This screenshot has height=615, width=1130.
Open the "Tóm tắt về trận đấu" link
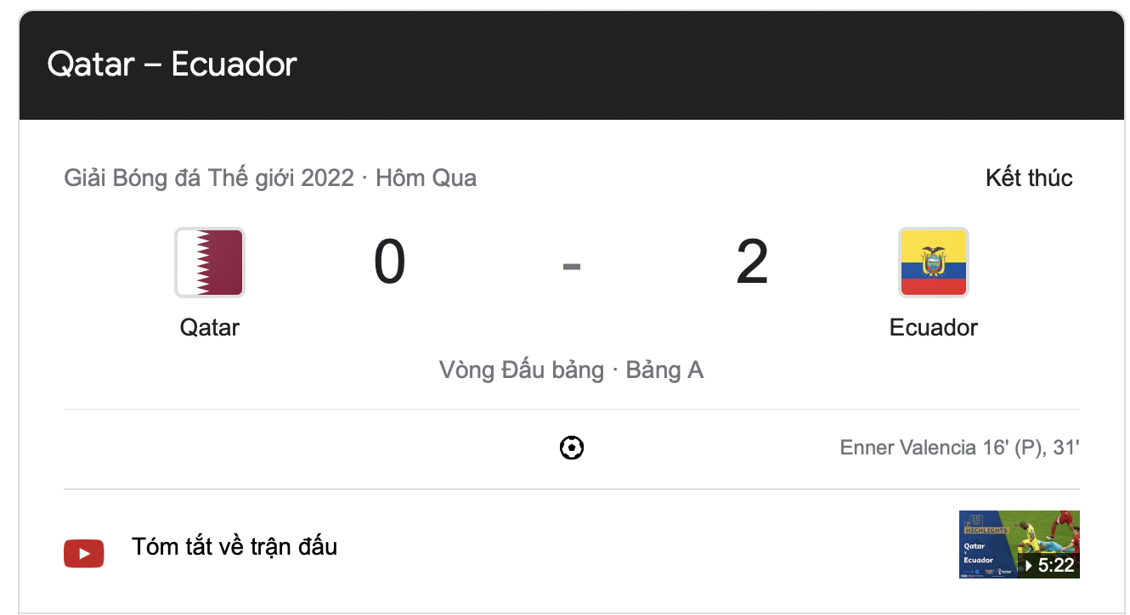click(234, 546)
